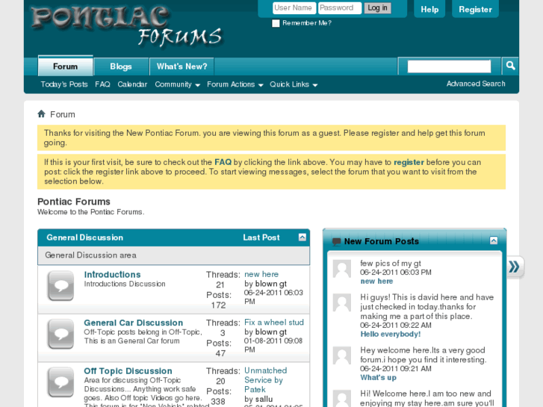Click the Password input field
Image resolution: width=543 pixels, height=407 pixels.
pos(340,8)
